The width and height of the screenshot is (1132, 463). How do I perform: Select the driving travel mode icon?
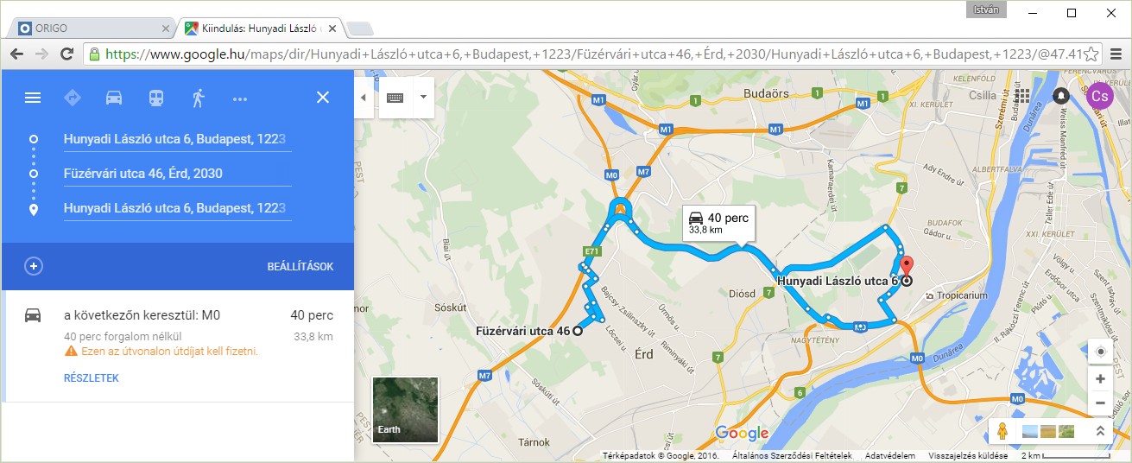click(x=114, y=98)
